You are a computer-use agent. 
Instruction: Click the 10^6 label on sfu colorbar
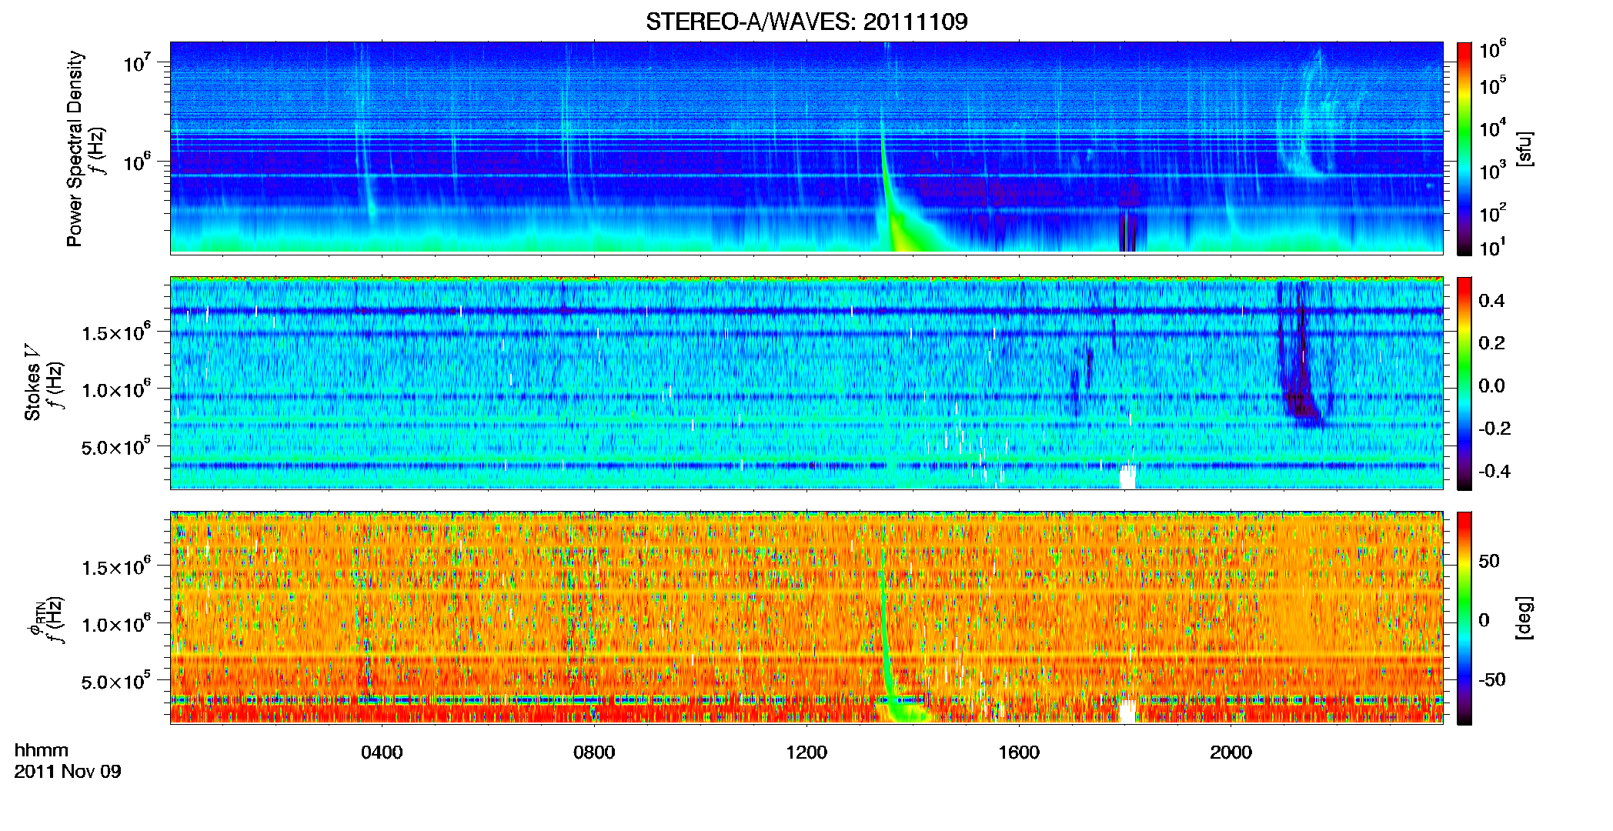tap(1493, 49)
